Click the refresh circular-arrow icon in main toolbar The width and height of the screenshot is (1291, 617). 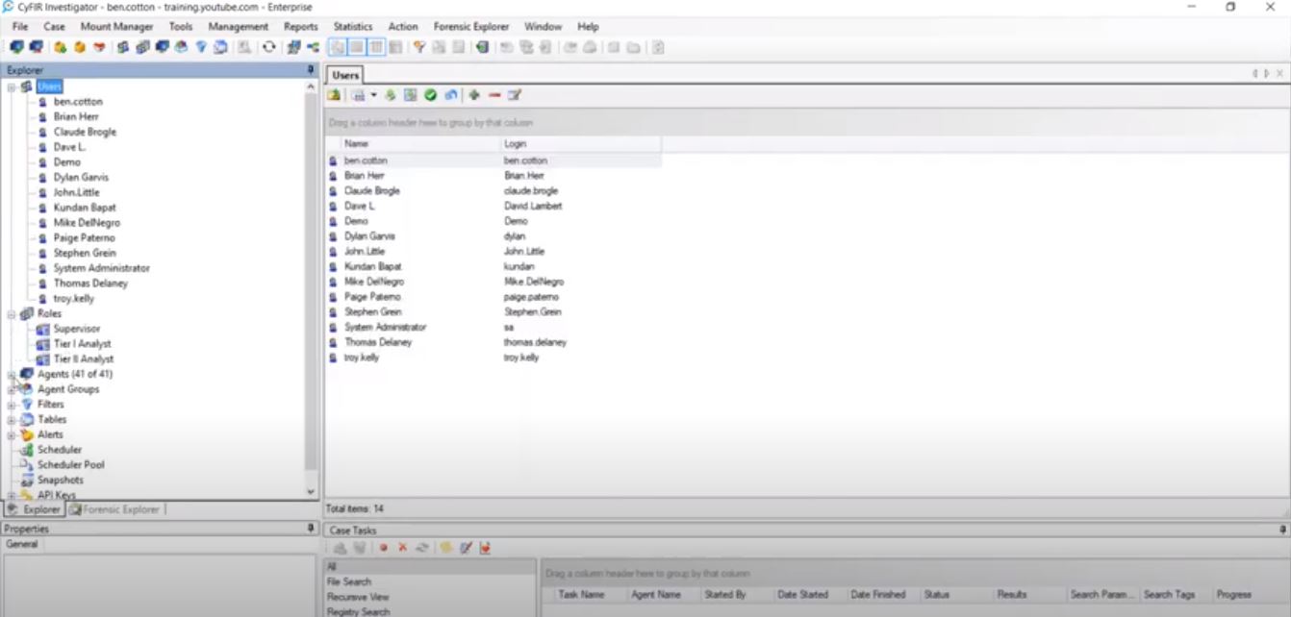click(x=269, y=46)
